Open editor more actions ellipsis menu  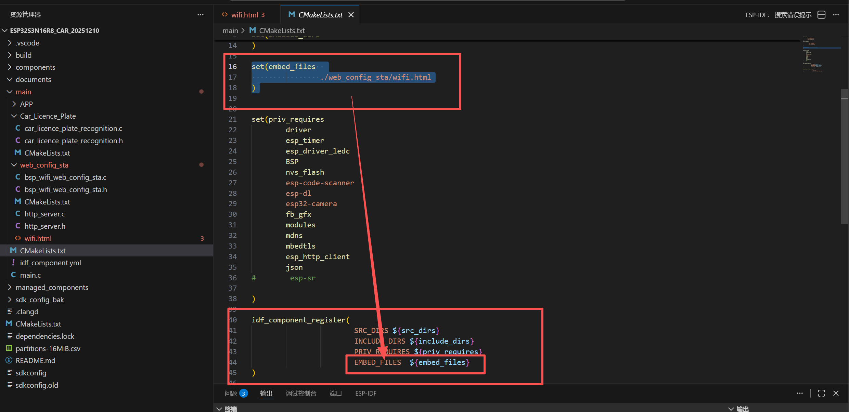(836, 15)
